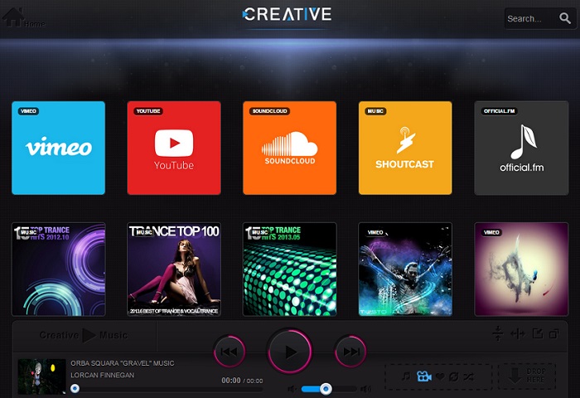Toggle the heart favorite icon
The width and height of the screenshot is (580, 398).
[x=440, y=376]
